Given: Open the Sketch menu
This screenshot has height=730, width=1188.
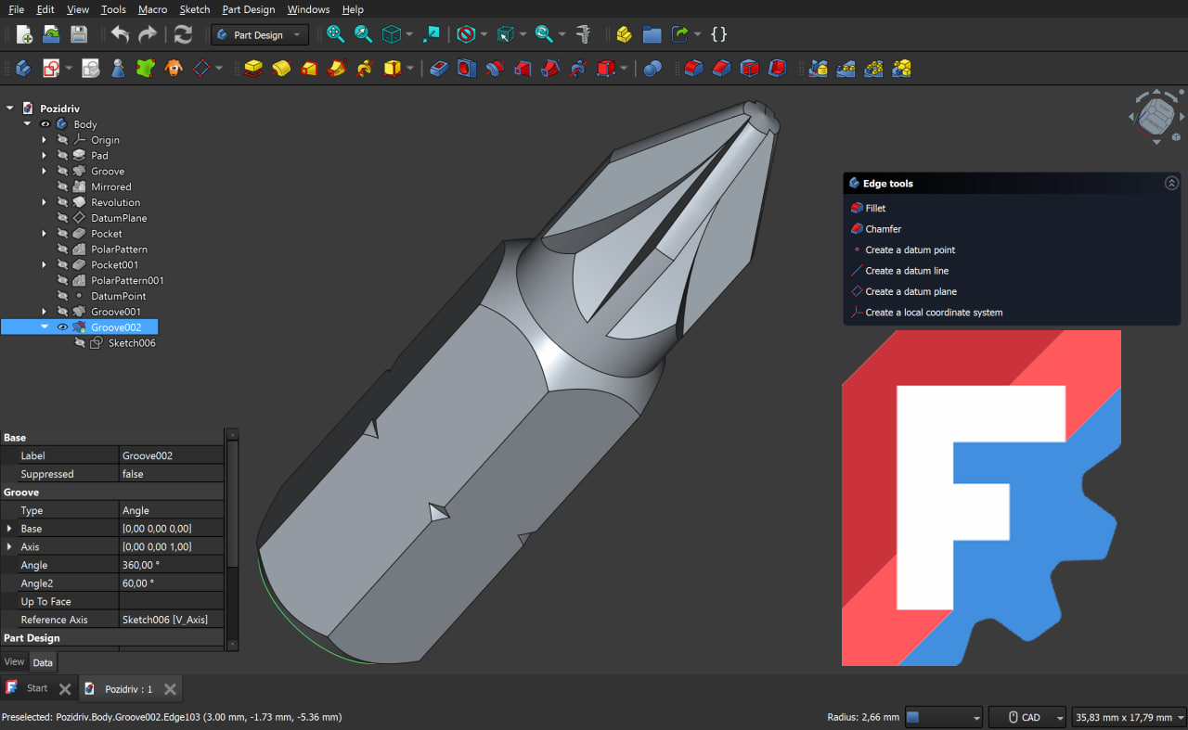Looking at the screenshot, I should point(194,9).
